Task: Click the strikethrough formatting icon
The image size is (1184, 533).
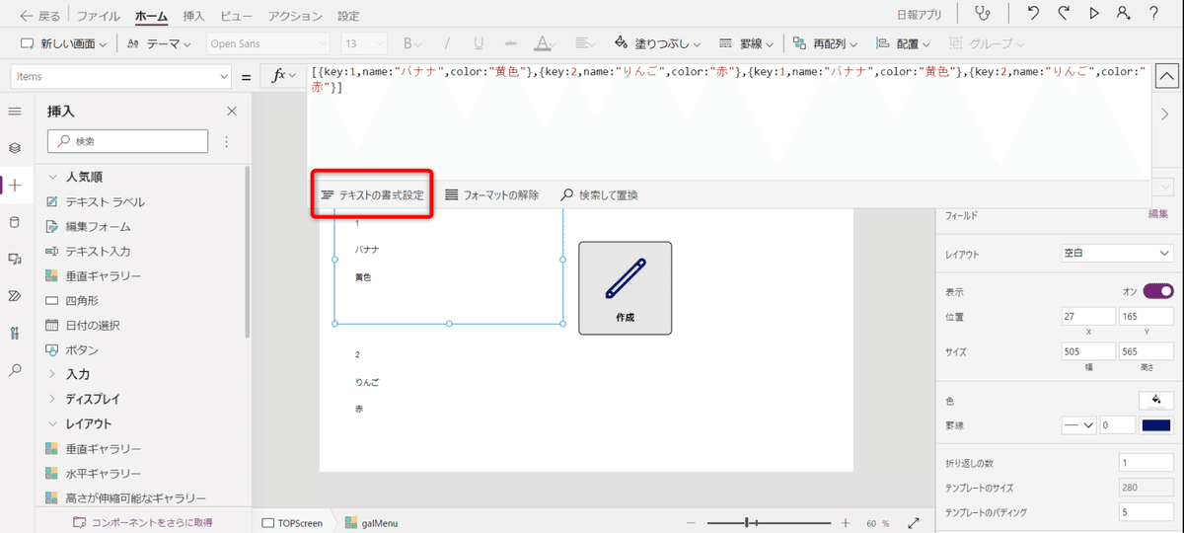Action: coord(510,43)
